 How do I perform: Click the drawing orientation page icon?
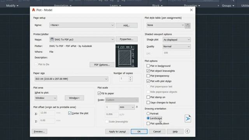coord(188,119)
